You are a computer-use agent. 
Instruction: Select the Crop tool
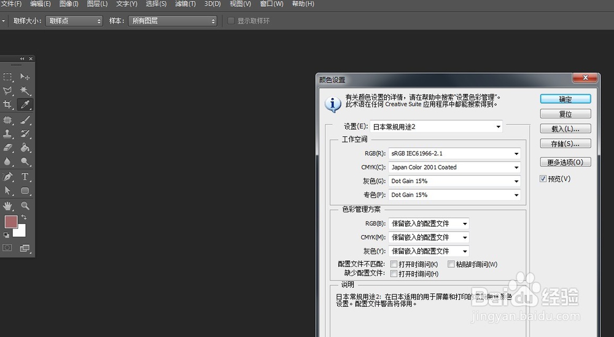point(7,104)
